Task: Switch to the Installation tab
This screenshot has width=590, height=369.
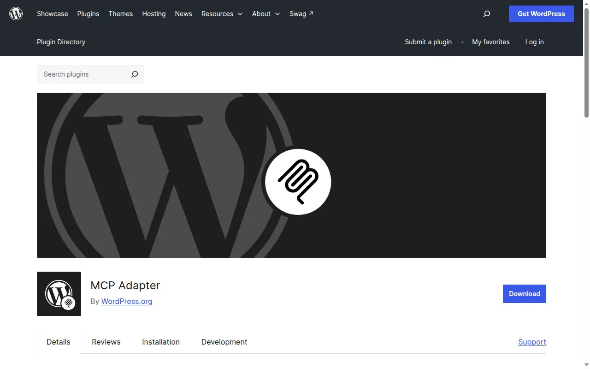Action: 161,342
